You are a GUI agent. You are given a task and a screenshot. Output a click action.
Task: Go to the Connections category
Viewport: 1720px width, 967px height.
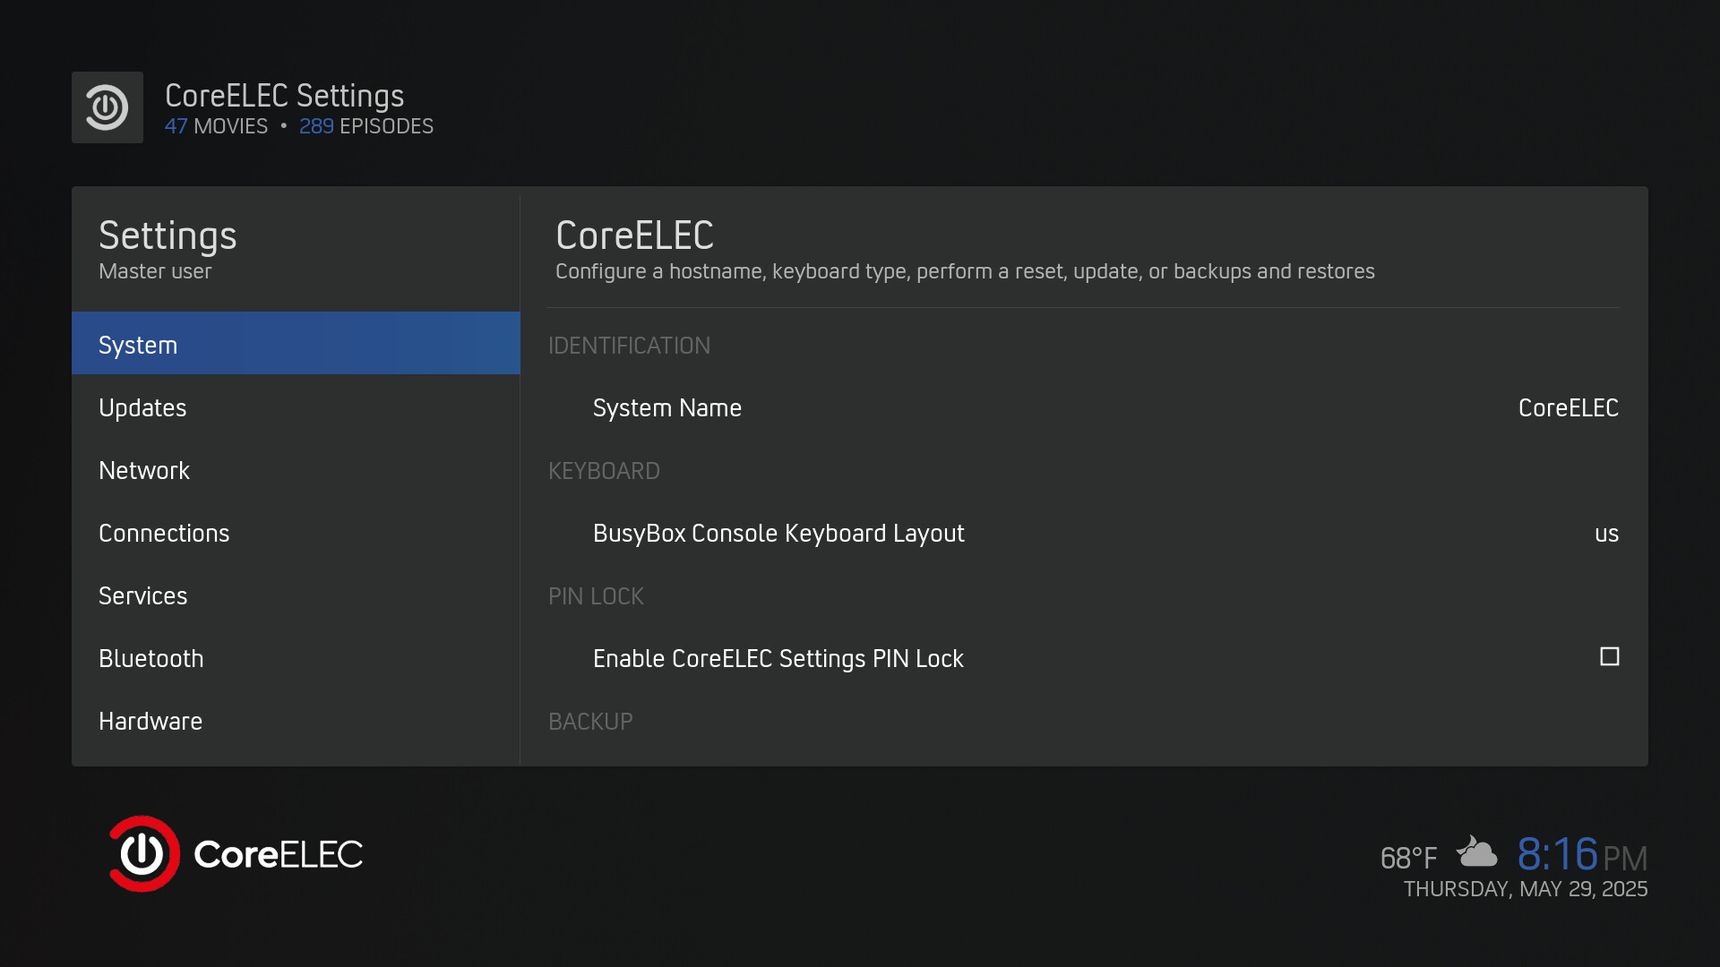[296, 533]
